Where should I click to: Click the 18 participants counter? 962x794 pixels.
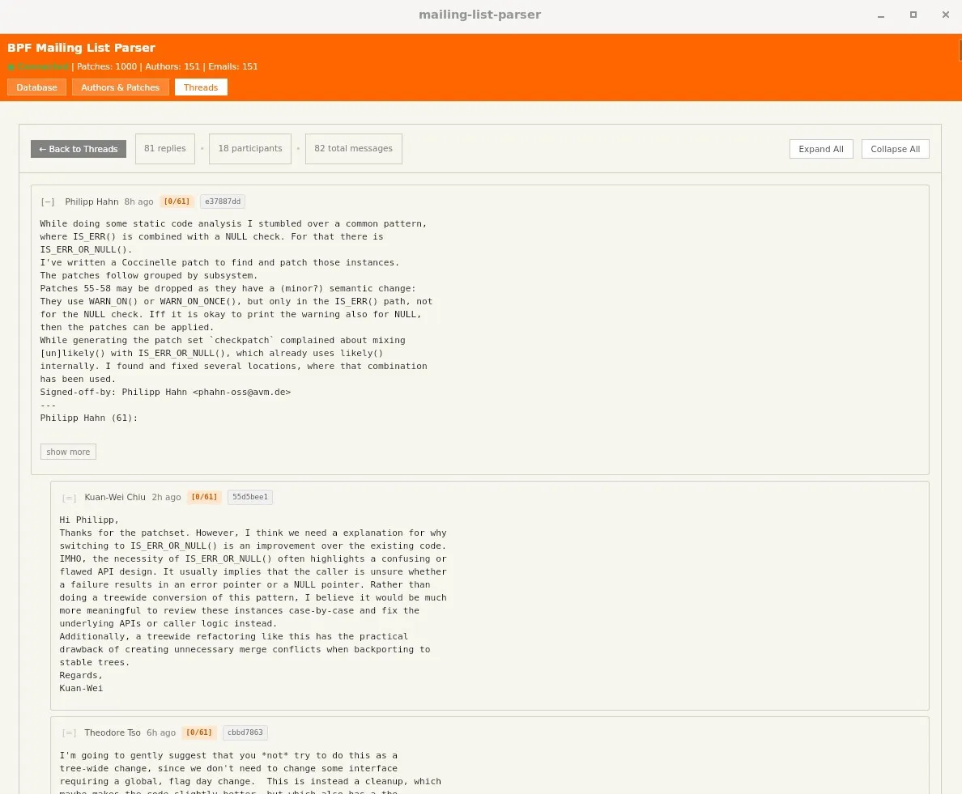click(x=249, y=149)
